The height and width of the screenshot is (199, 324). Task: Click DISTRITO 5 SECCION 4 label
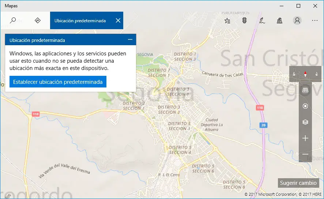(x=180, y=150)
